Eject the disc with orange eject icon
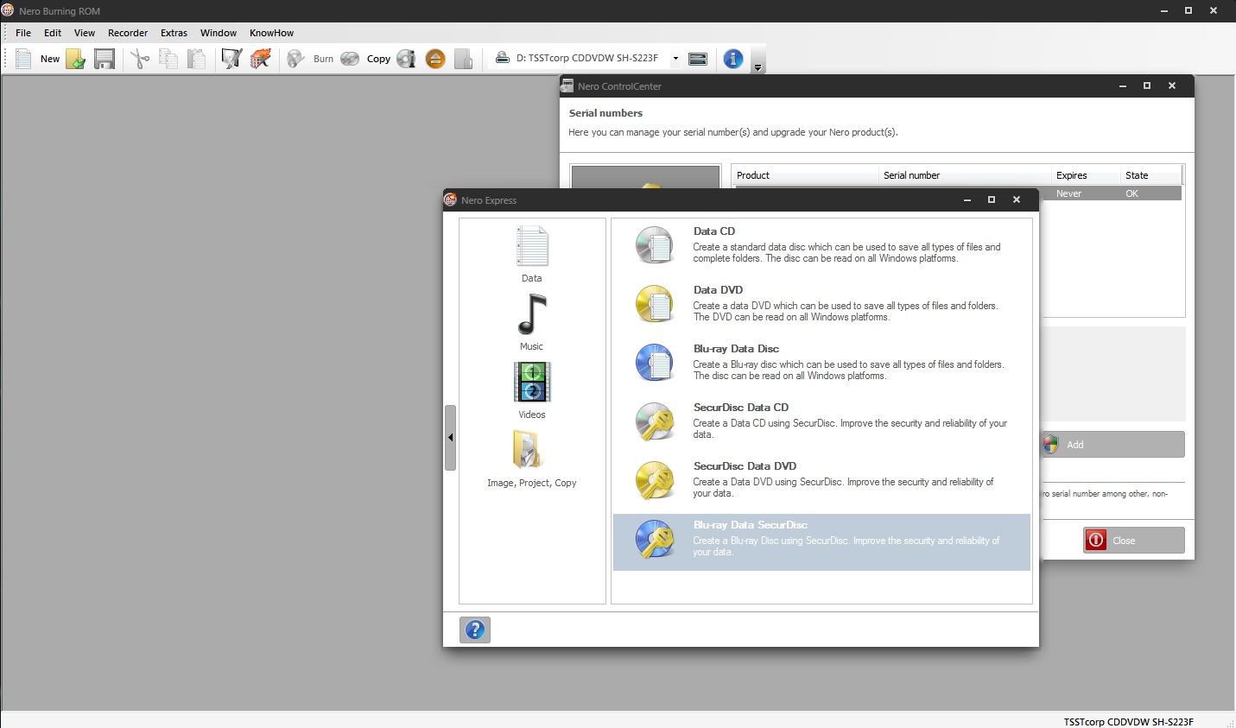 435,59
